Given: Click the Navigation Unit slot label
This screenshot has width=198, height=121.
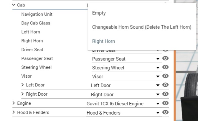Looking at the screenshot, I should [37, 14].
